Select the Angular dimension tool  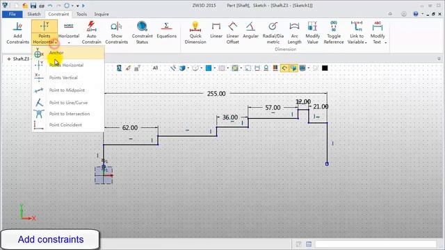[250, 31]
